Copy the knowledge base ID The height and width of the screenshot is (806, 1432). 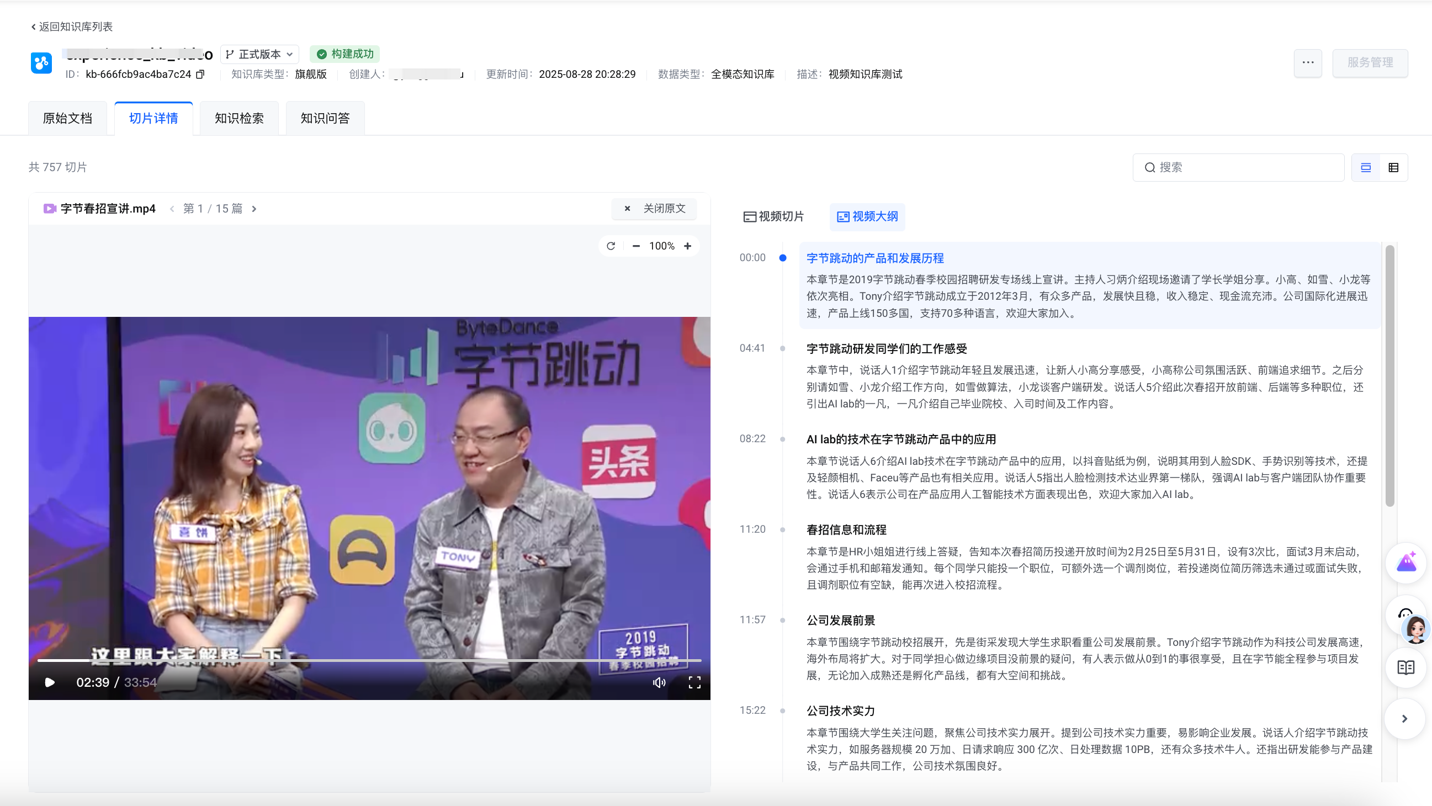click(x=200, y=75)
